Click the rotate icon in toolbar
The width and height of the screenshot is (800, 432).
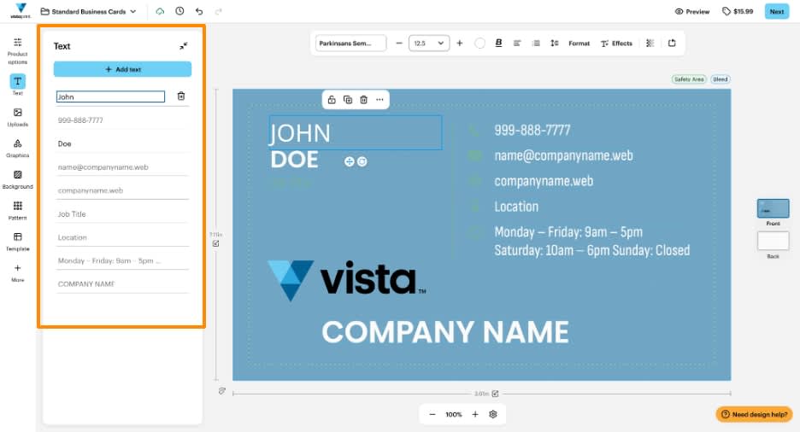point(672,44)
